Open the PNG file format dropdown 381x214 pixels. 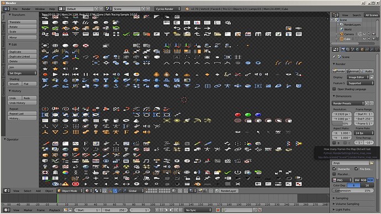coord(342,180)
